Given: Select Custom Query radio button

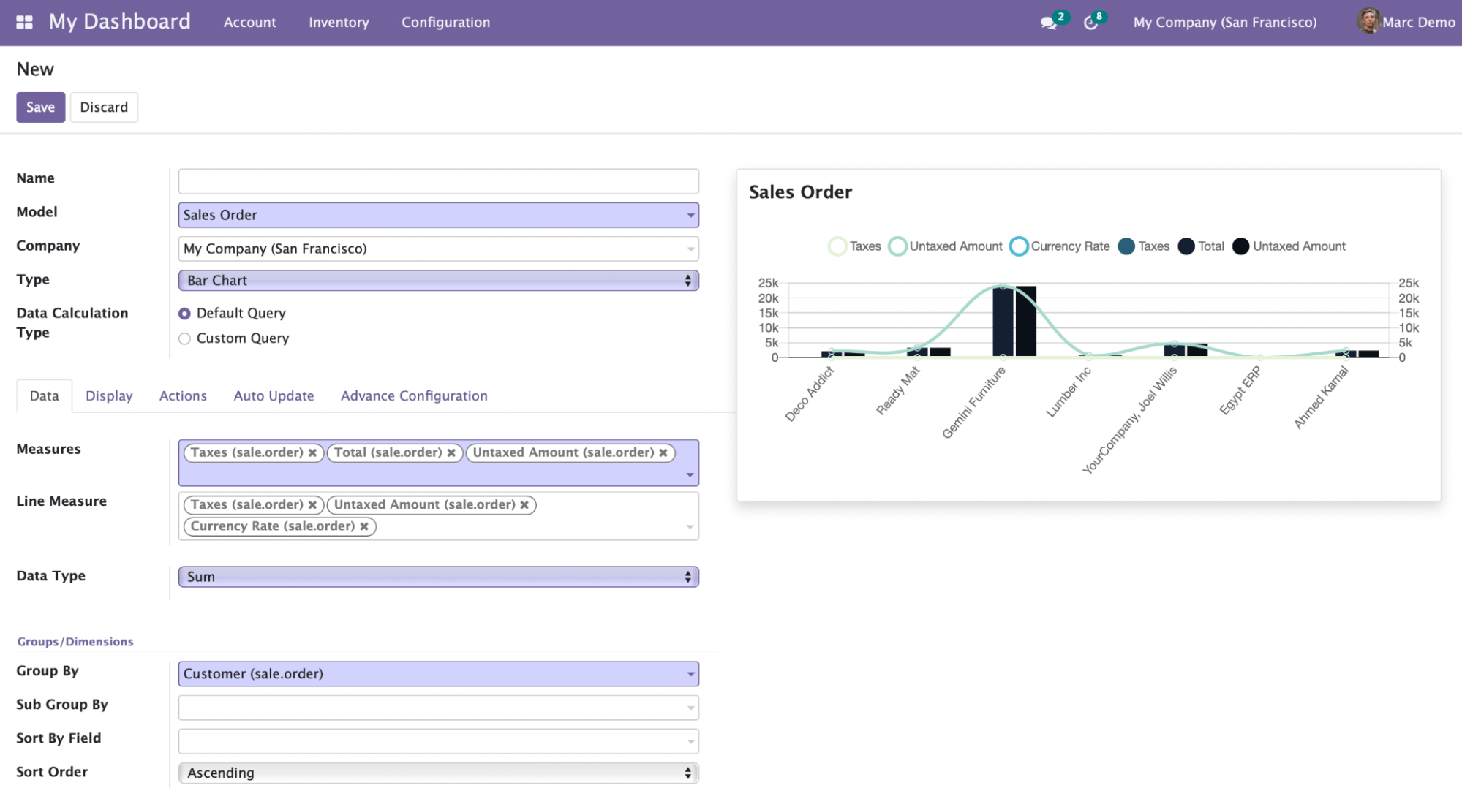Looking at the screenshot, I should coord(184,338).
